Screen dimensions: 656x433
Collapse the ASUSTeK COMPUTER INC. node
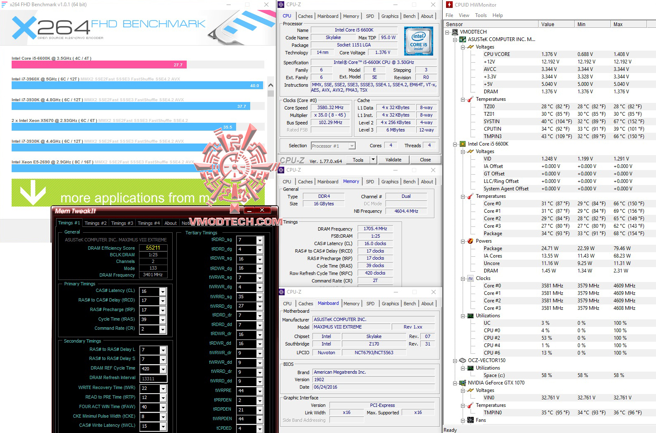455,39
